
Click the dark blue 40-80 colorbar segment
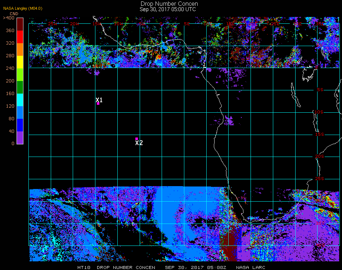20,125
